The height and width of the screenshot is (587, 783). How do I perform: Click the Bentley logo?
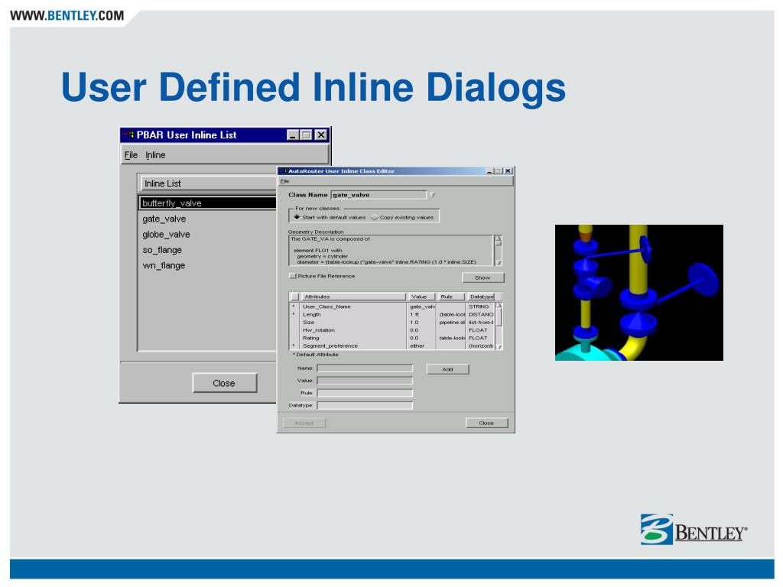pos(694,529)
